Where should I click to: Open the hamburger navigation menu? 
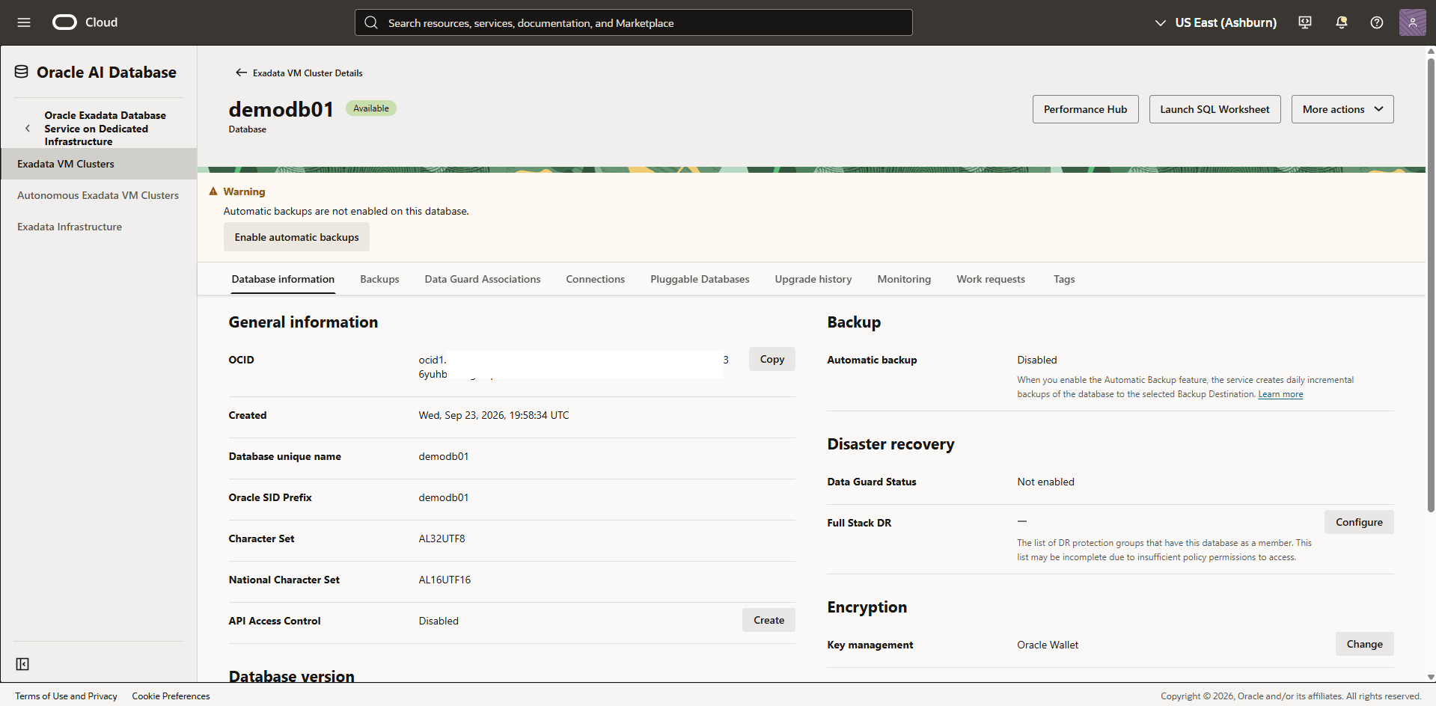24,22
